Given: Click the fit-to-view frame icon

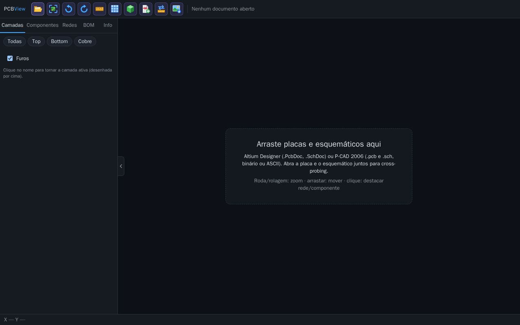Looking at the screenshot, I should tap(53, 9).
